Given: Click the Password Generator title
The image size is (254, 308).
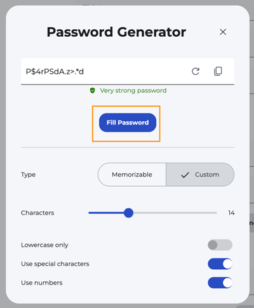Looking at the screenshot, I should coord(116,32).
